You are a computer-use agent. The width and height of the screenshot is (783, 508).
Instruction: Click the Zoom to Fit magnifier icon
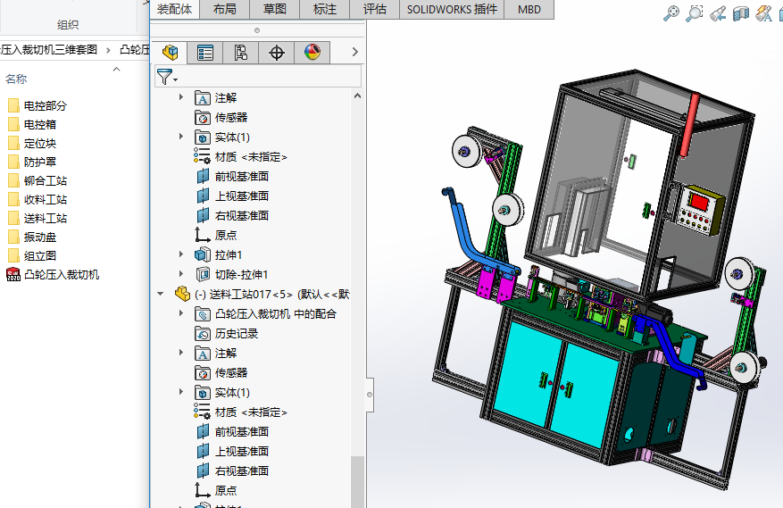point(671,12)
